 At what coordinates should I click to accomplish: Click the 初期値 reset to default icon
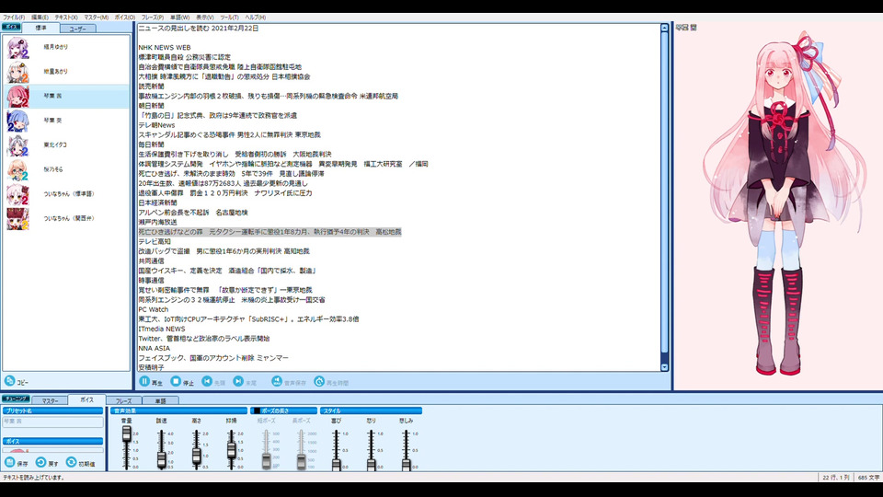72,462
